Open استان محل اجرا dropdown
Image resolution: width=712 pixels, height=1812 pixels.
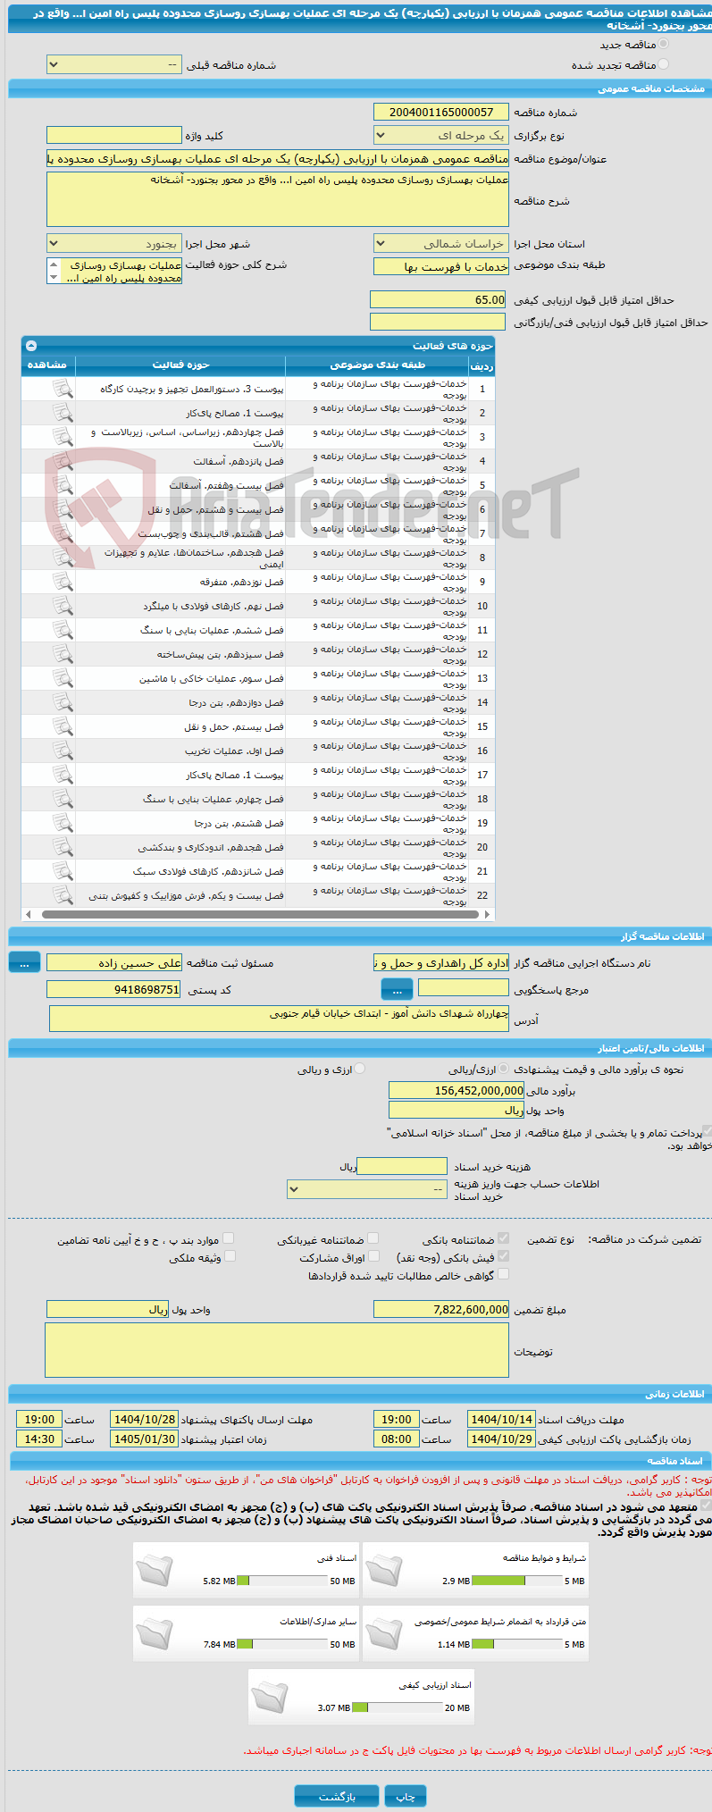point(441,243)
